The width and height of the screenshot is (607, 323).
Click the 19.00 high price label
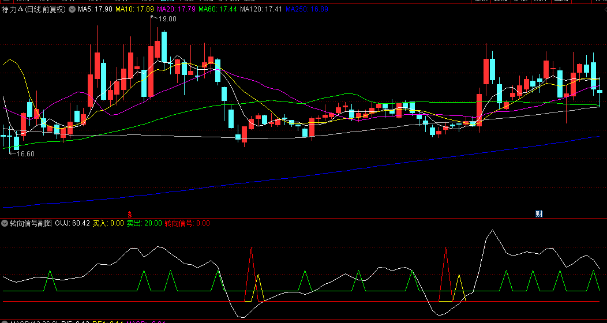[167, 19]
